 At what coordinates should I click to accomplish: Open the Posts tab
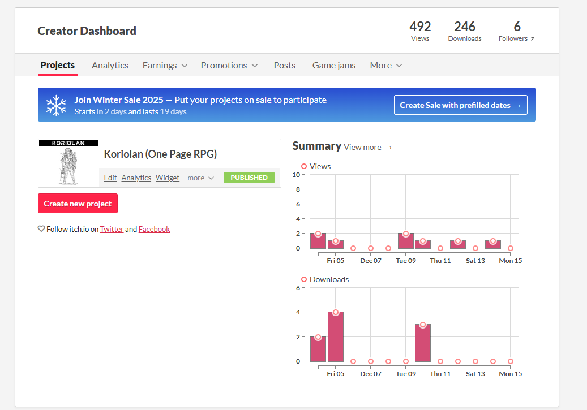pyautogui.click(x=284, y=66)
